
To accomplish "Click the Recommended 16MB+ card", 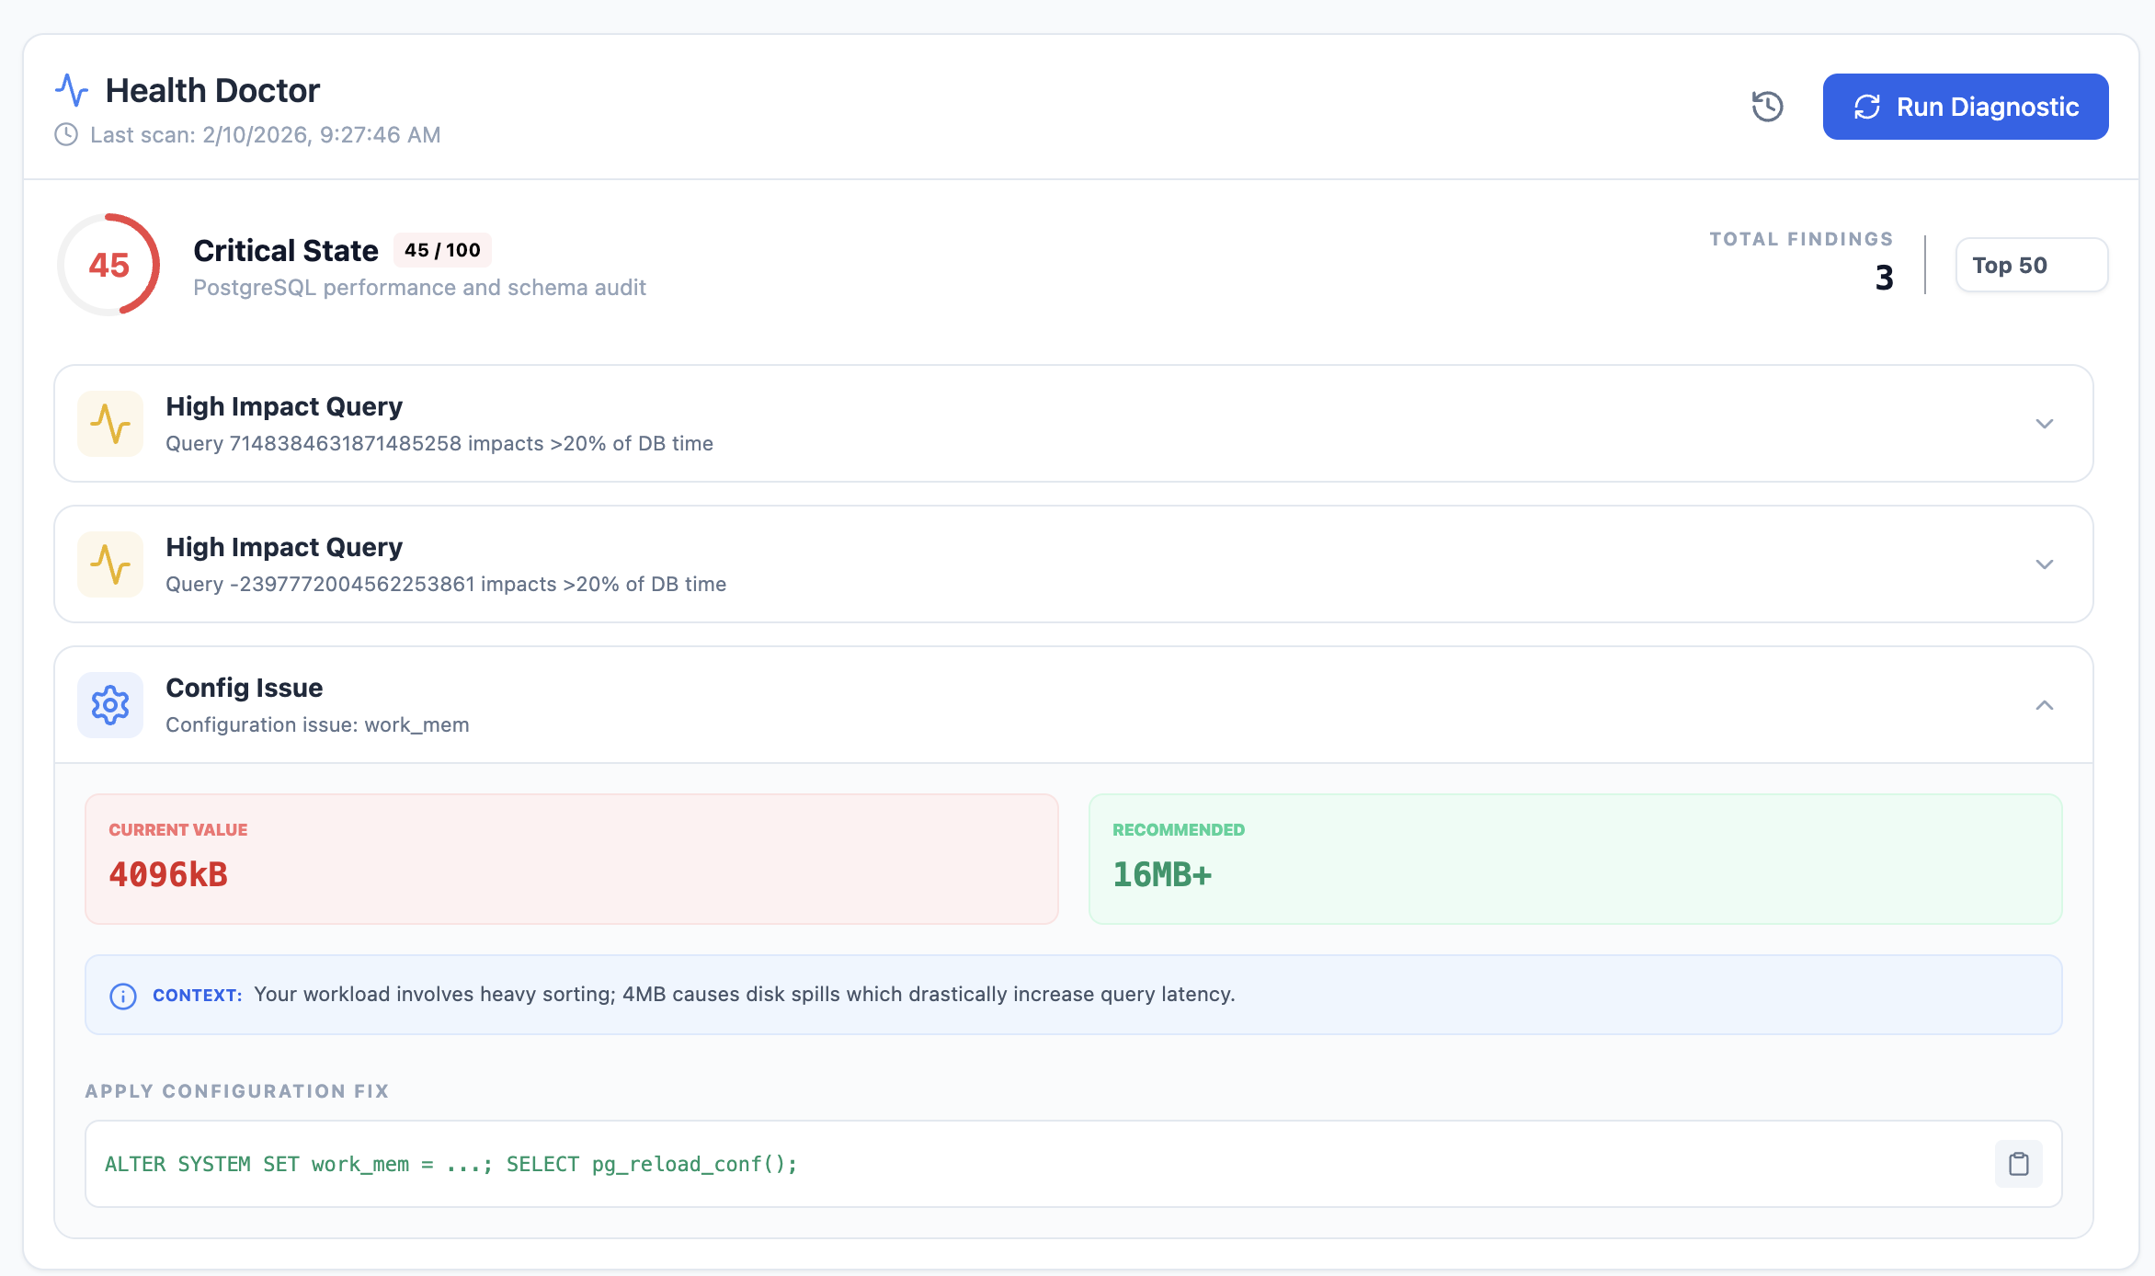I will tap(1574, 859).
